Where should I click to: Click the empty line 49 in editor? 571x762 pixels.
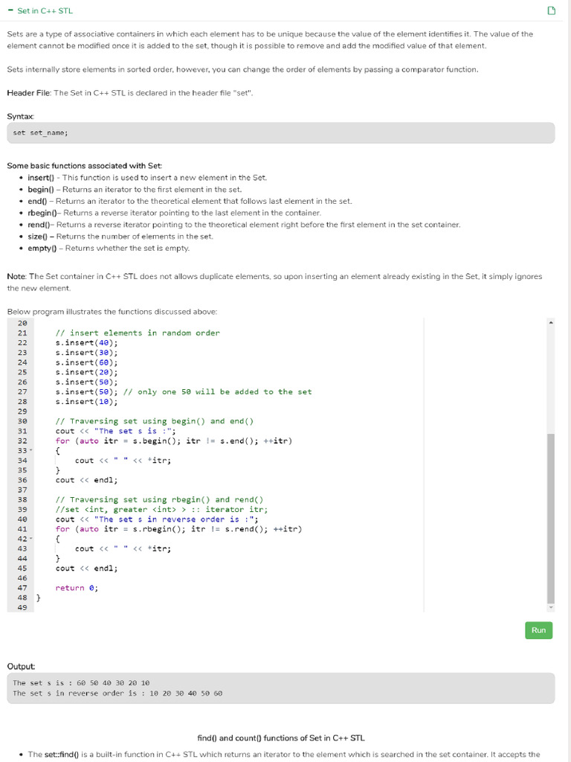pos(223,607)
